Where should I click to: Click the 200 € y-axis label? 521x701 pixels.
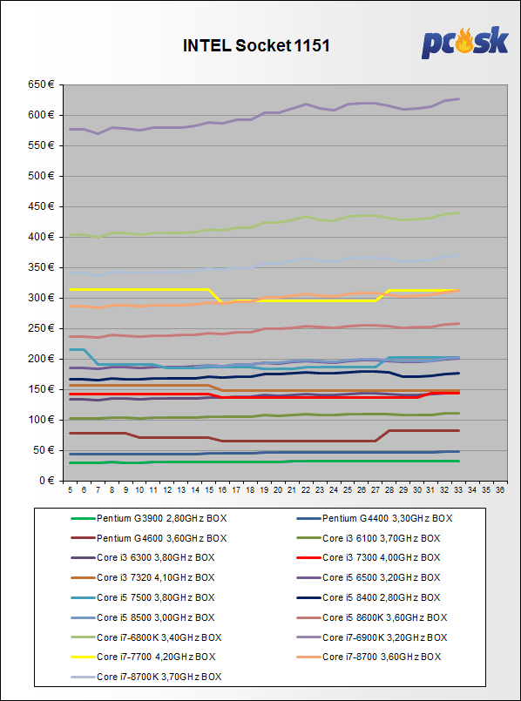(41, 359)
